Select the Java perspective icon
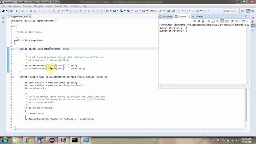 pyautogui.click(x=248, y=11)
